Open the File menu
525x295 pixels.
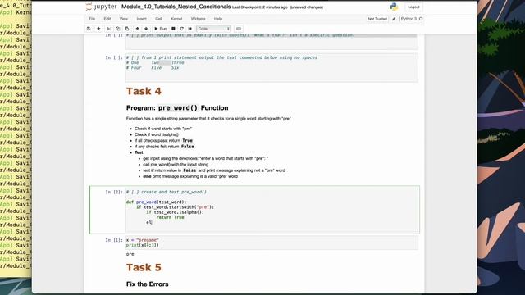[x=92, y=19]
